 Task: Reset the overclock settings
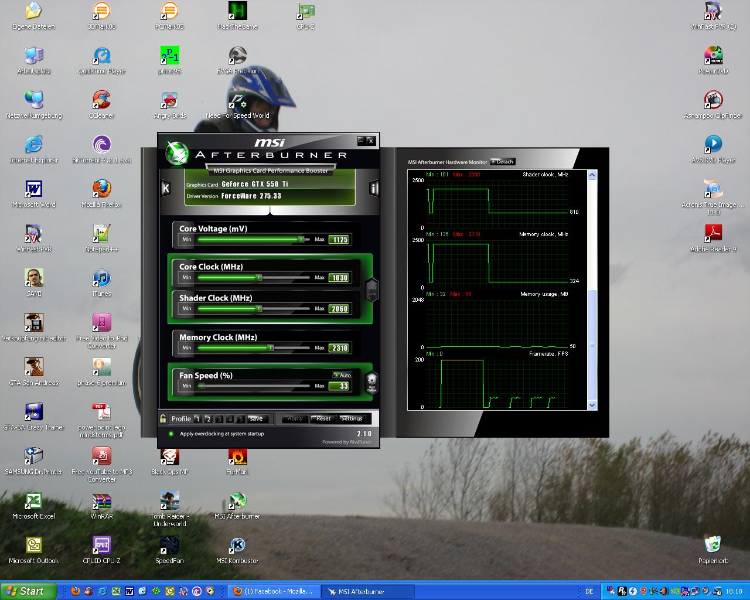323,419
